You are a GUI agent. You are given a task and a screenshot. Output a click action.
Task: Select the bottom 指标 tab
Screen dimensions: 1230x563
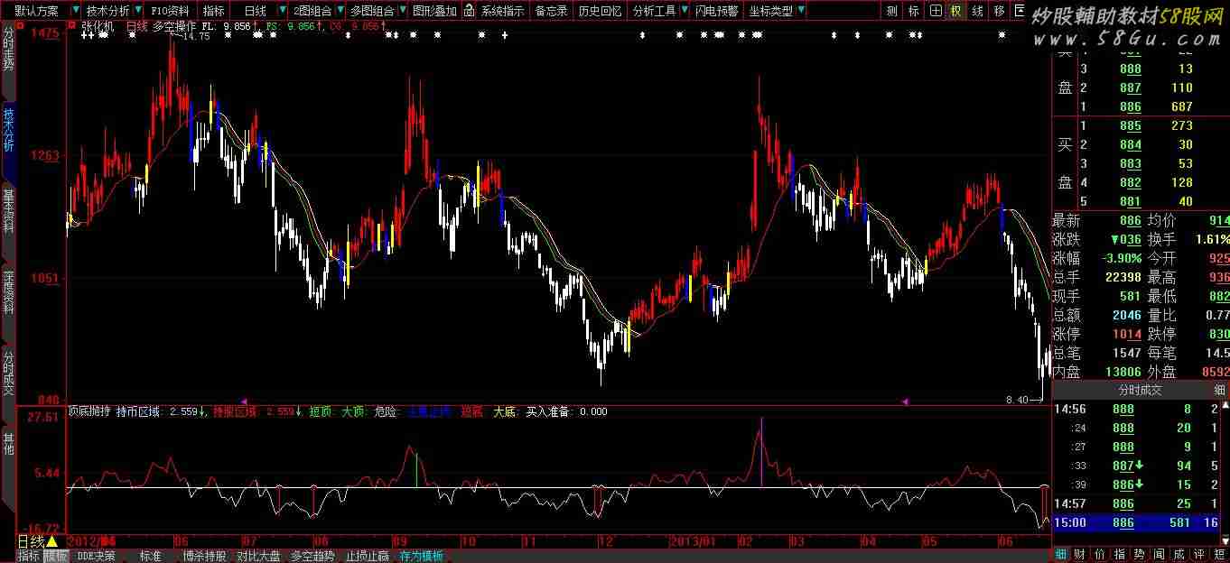point(29,556)
